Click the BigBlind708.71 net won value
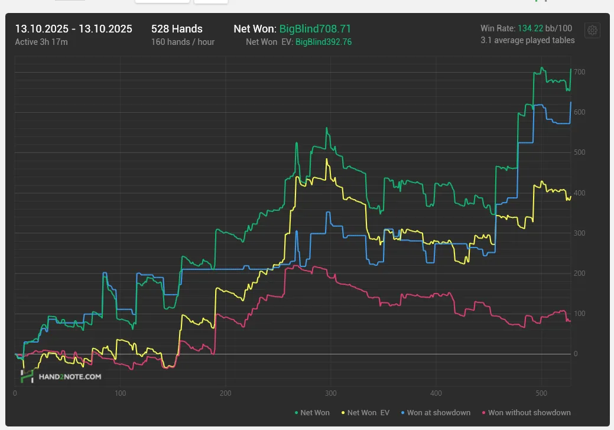The height and width of the screenshot is (430, 614). click(315, 29)
